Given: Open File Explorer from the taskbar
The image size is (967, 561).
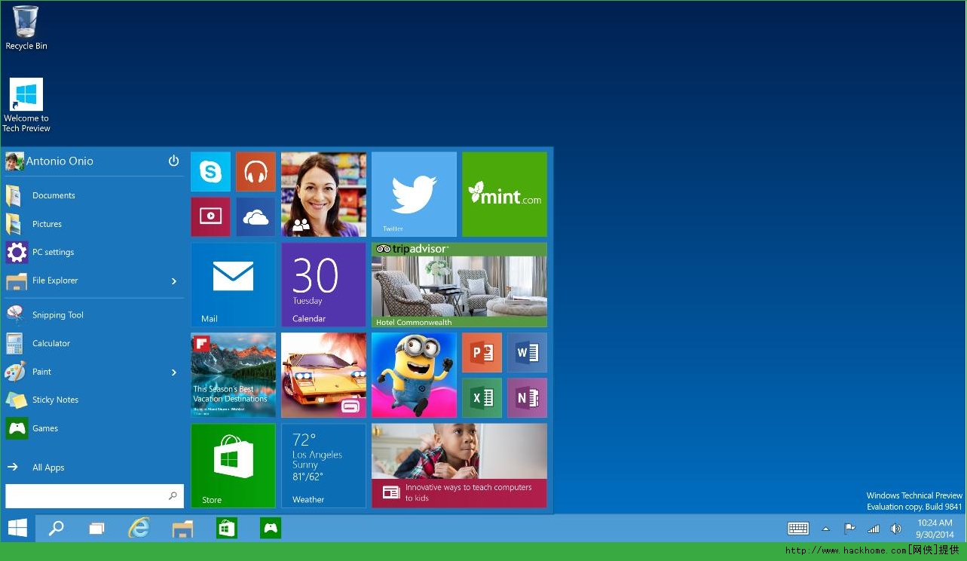Looking at the screenshot, I should 183,528.
